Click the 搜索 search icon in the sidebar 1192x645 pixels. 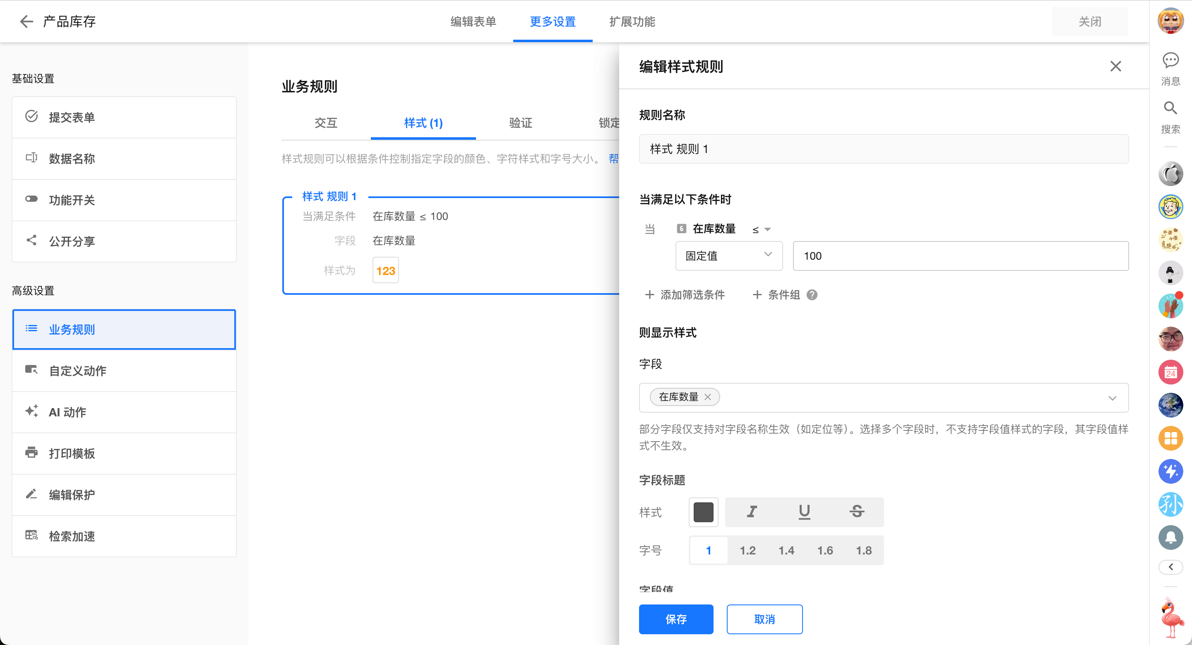click(x=1170, y=109)
